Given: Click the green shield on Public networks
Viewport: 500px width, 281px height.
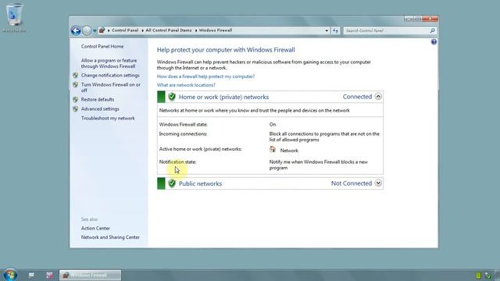Looking at the screenshot, I should click(172, 183).
